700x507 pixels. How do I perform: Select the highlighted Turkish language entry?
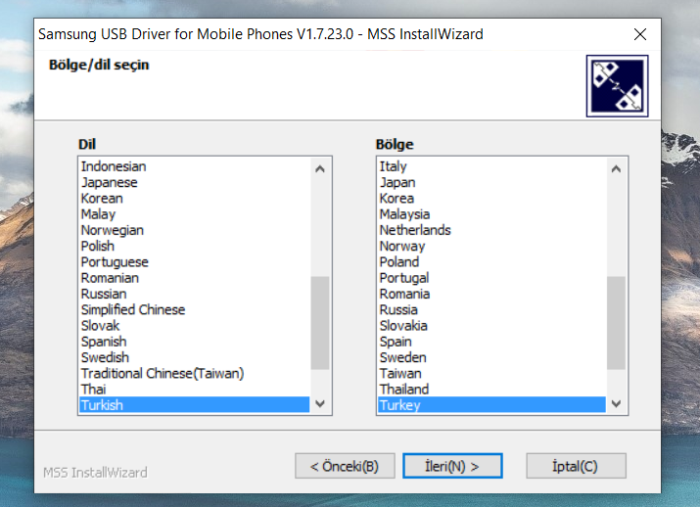click(x=195, y=405)
